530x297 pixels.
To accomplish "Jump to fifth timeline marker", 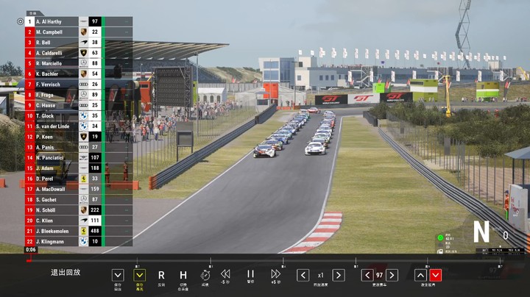I will 428,261.
